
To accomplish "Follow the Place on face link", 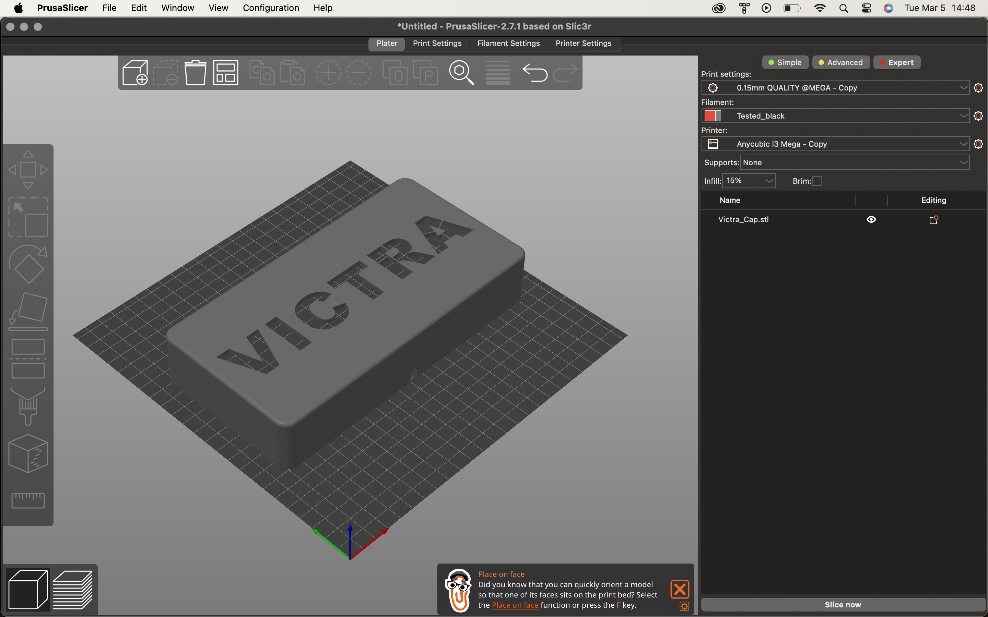I will pyautogui.click(x=515, y=605).
